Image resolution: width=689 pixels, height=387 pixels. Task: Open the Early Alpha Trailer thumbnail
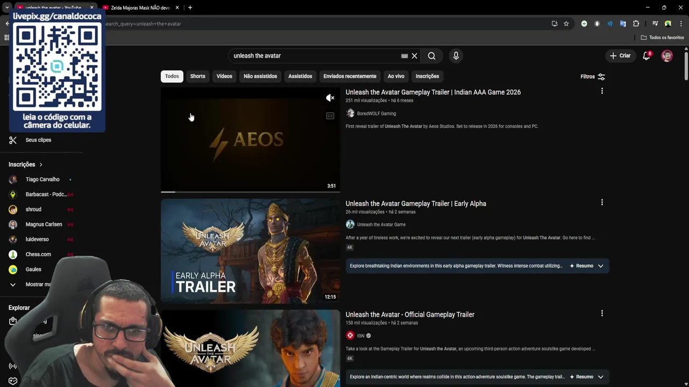(250, 251)
